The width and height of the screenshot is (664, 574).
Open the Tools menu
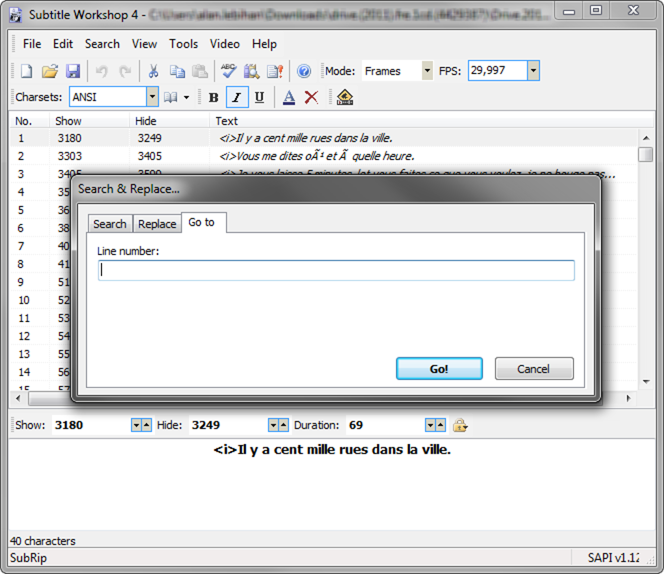(184, 44)
